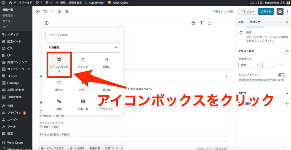Viewport: 291px width, 150px height.
Task: Click the 入力補助 button below the title field
Action: point(77,148)
